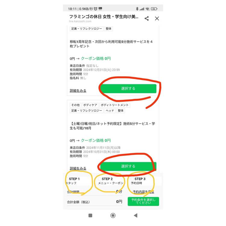
Task: Tap the share icon in the header
Action: click(146, 18)
